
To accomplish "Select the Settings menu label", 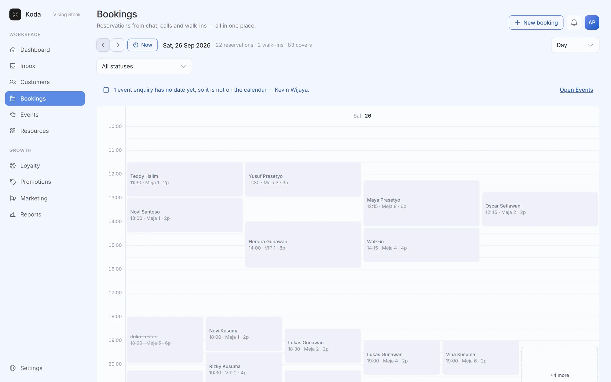I will (x=31, y=368).
